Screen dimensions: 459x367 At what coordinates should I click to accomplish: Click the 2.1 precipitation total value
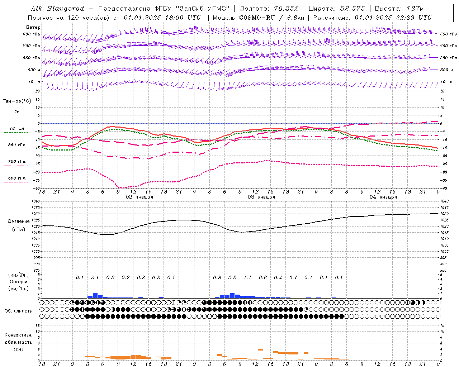click(95, 277)
